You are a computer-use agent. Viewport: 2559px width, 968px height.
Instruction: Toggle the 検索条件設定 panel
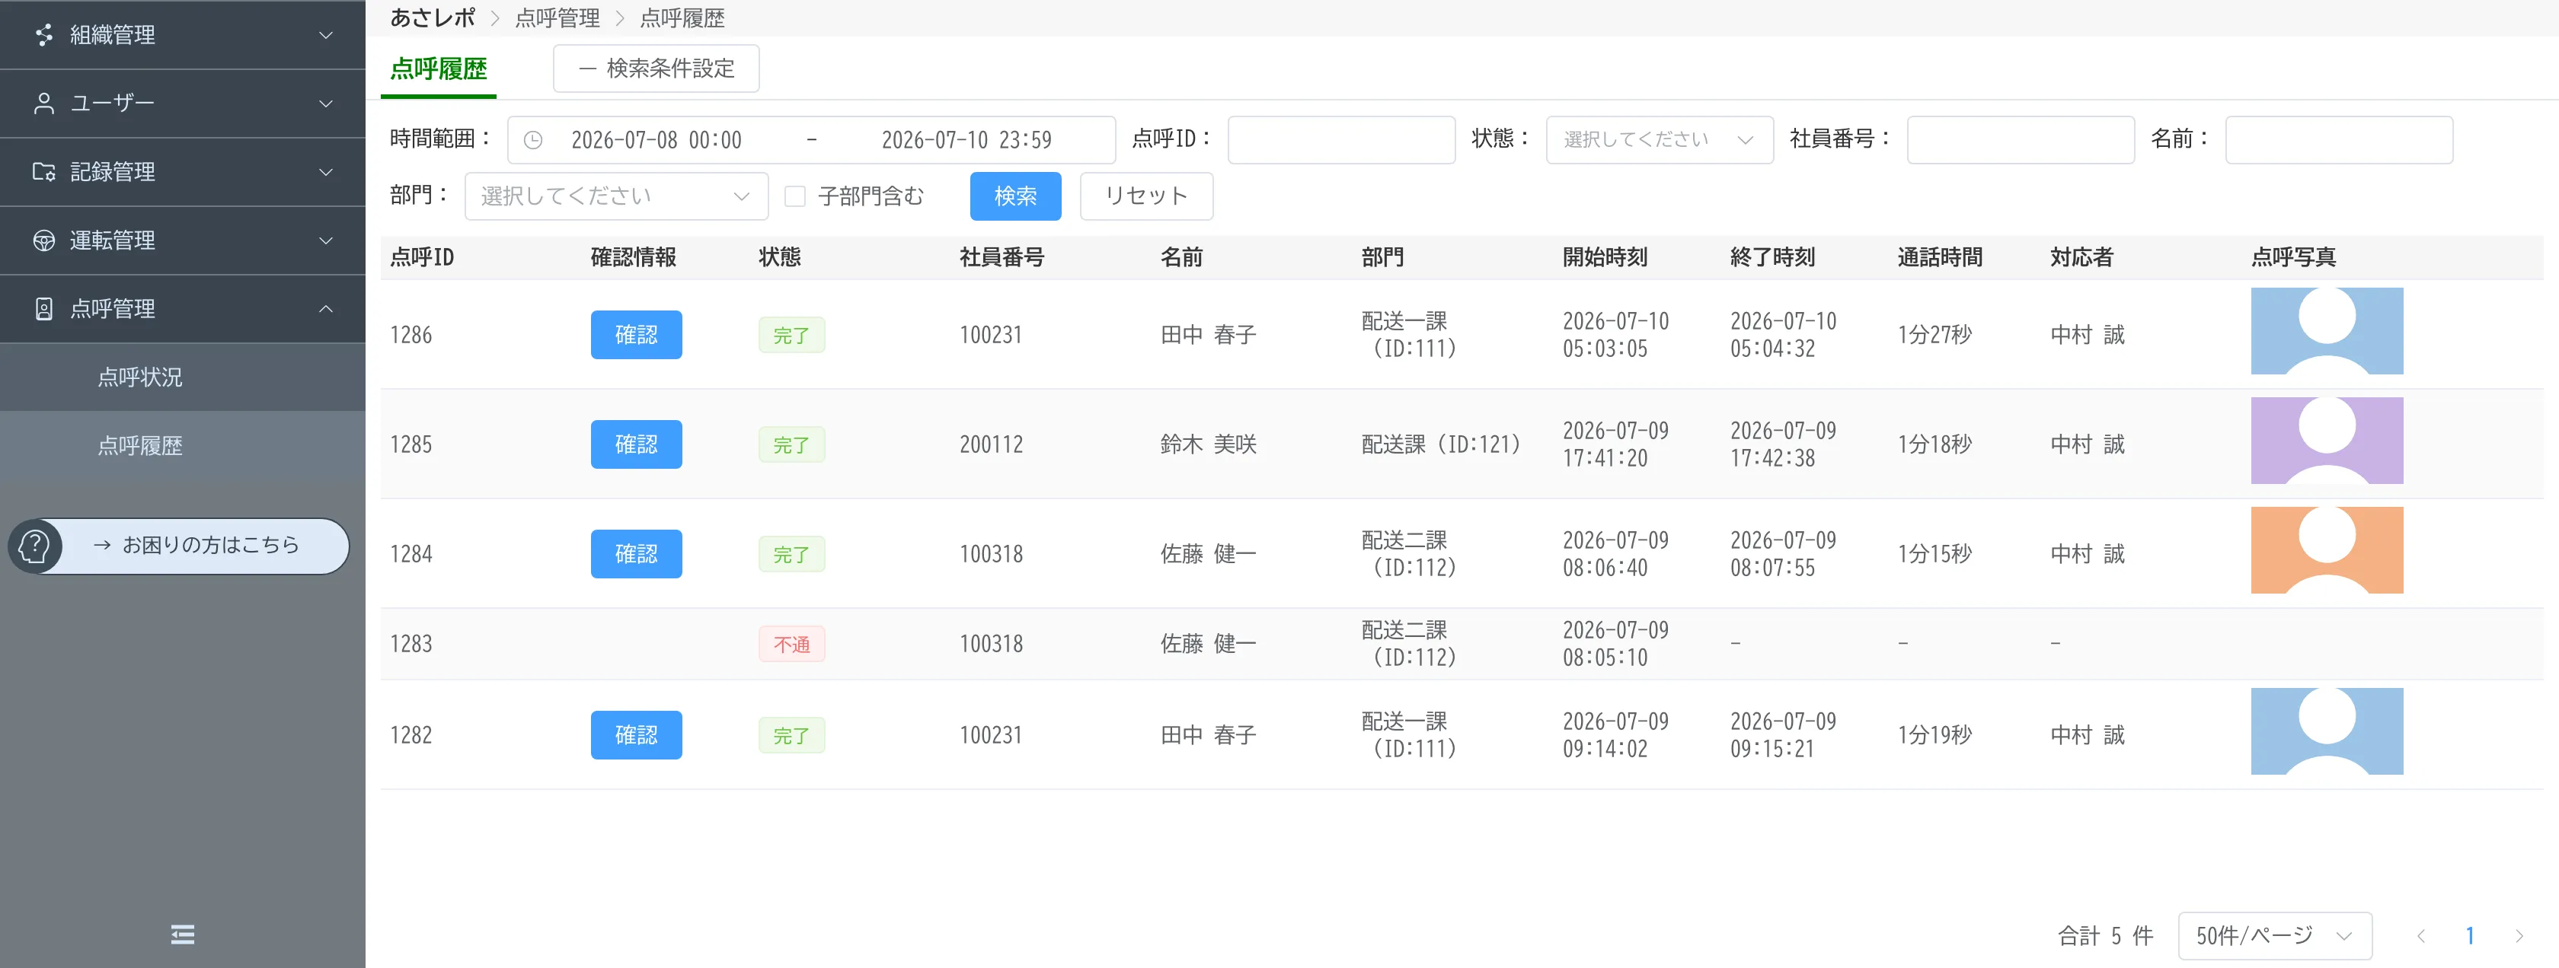657,68
